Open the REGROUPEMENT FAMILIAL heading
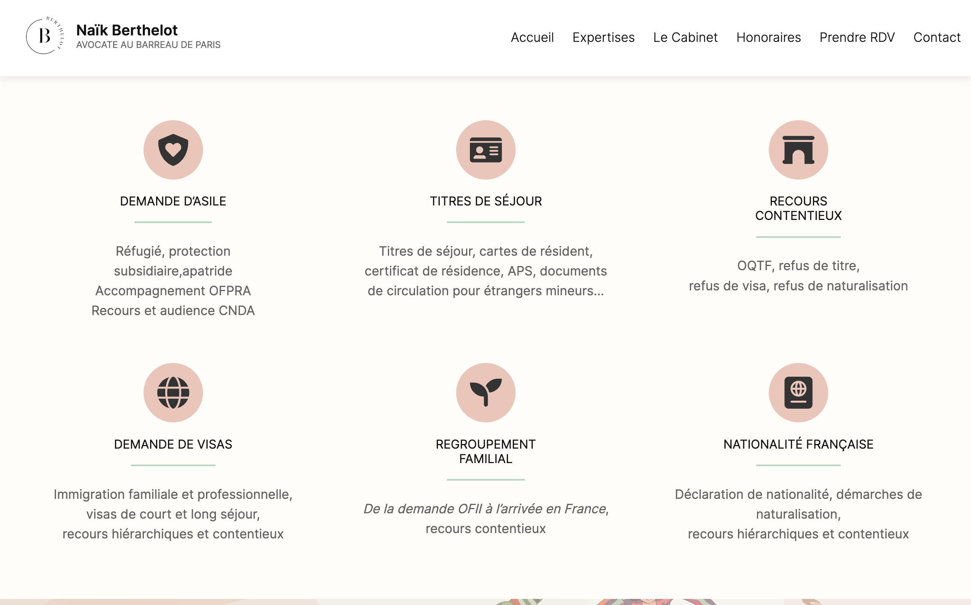The height and width of the screenshot is (605, 971). pyautogui.click(x=485, y=451)
